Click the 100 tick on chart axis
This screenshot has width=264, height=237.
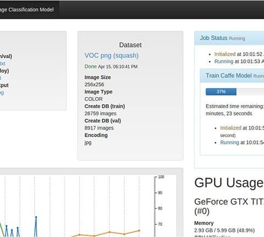(x=161, y=177)
